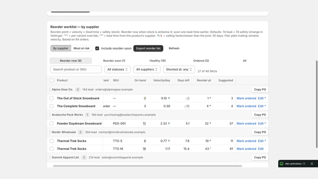Copy PO for Alpine Gear Co.
318x179 pixels.
260,89
